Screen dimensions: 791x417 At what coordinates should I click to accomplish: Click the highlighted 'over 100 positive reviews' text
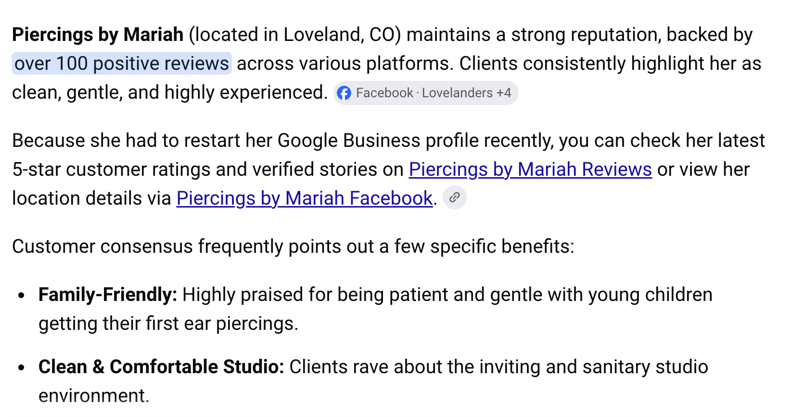click(122, 64)
